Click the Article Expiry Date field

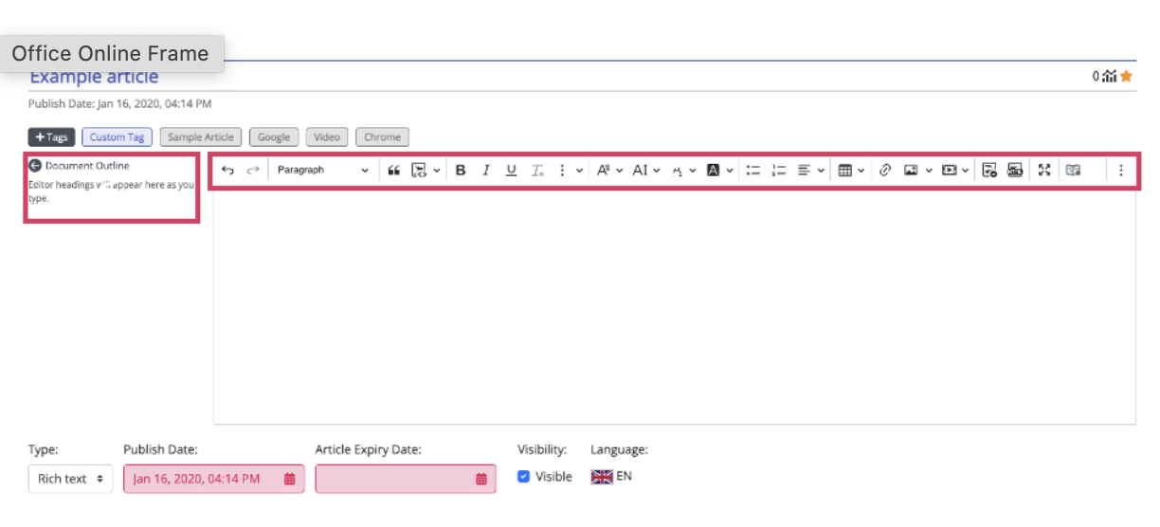405,479
